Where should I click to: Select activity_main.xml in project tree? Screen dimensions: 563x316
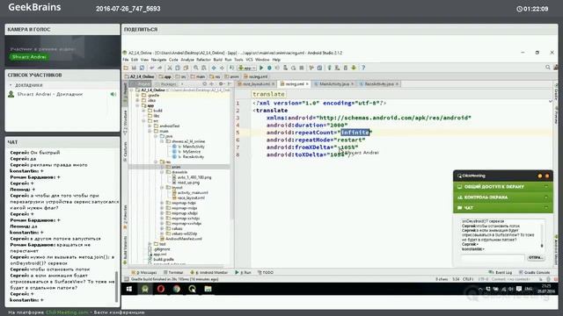(x=190, y=193)
